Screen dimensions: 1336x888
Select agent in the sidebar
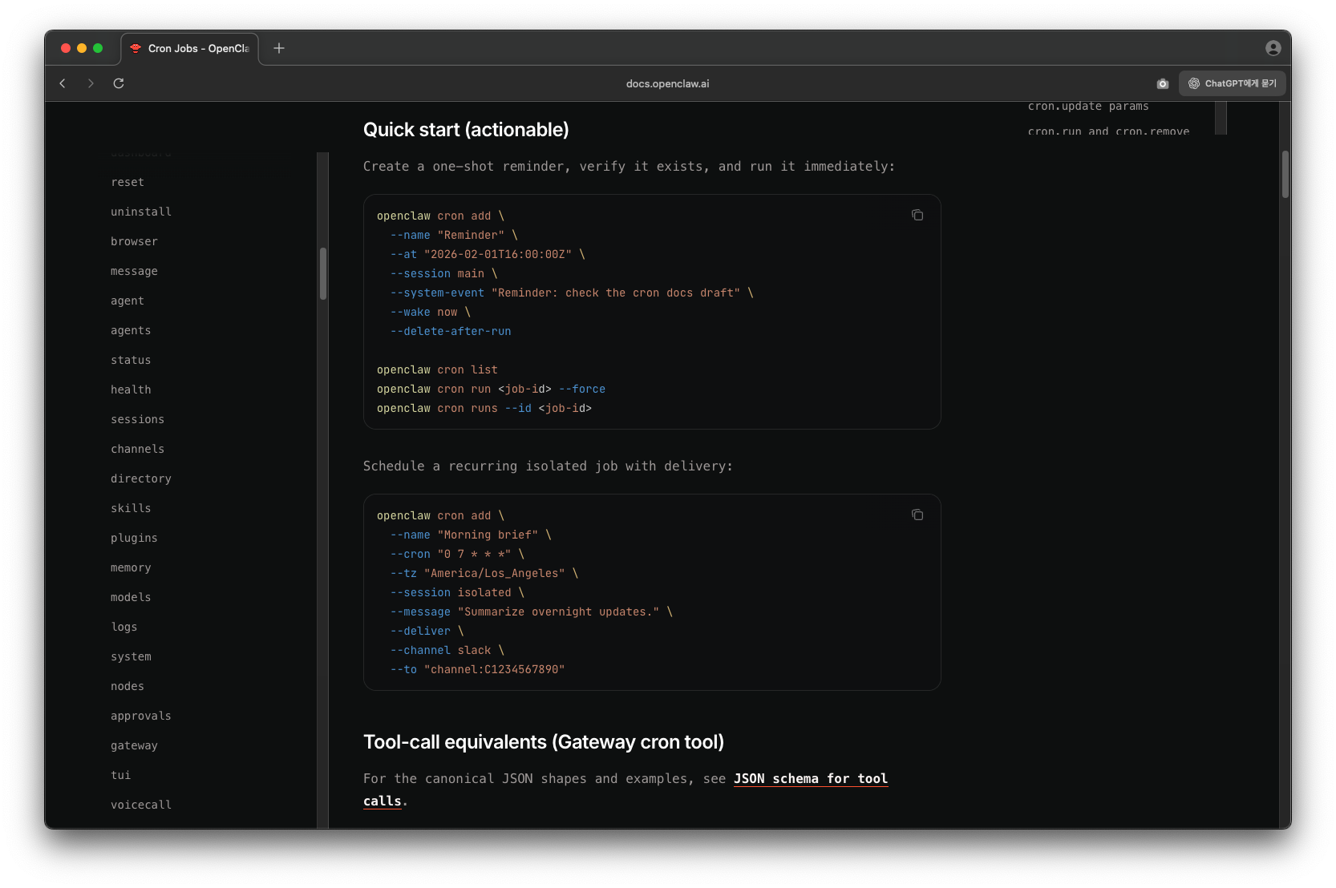(128, 301)
